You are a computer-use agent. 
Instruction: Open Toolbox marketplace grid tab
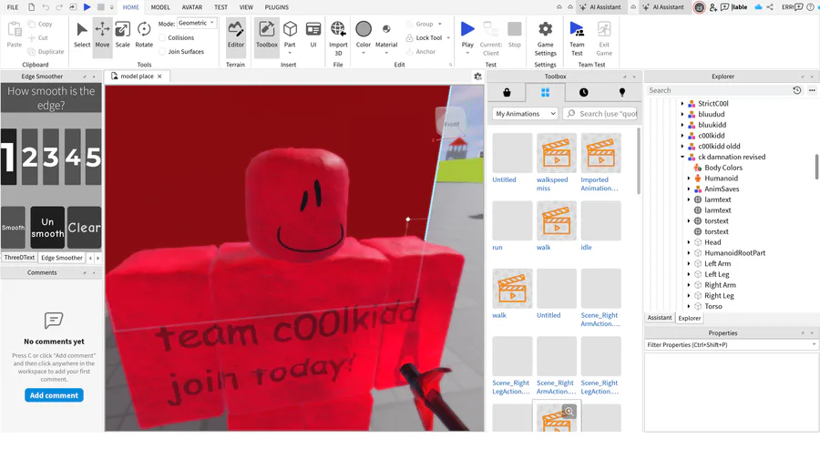[545, 93]
